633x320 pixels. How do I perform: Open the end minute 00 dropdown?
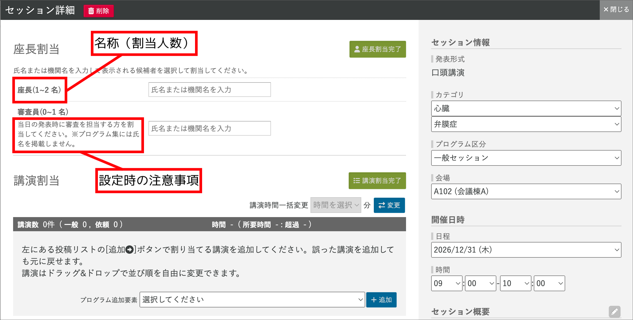click(549, 283)
